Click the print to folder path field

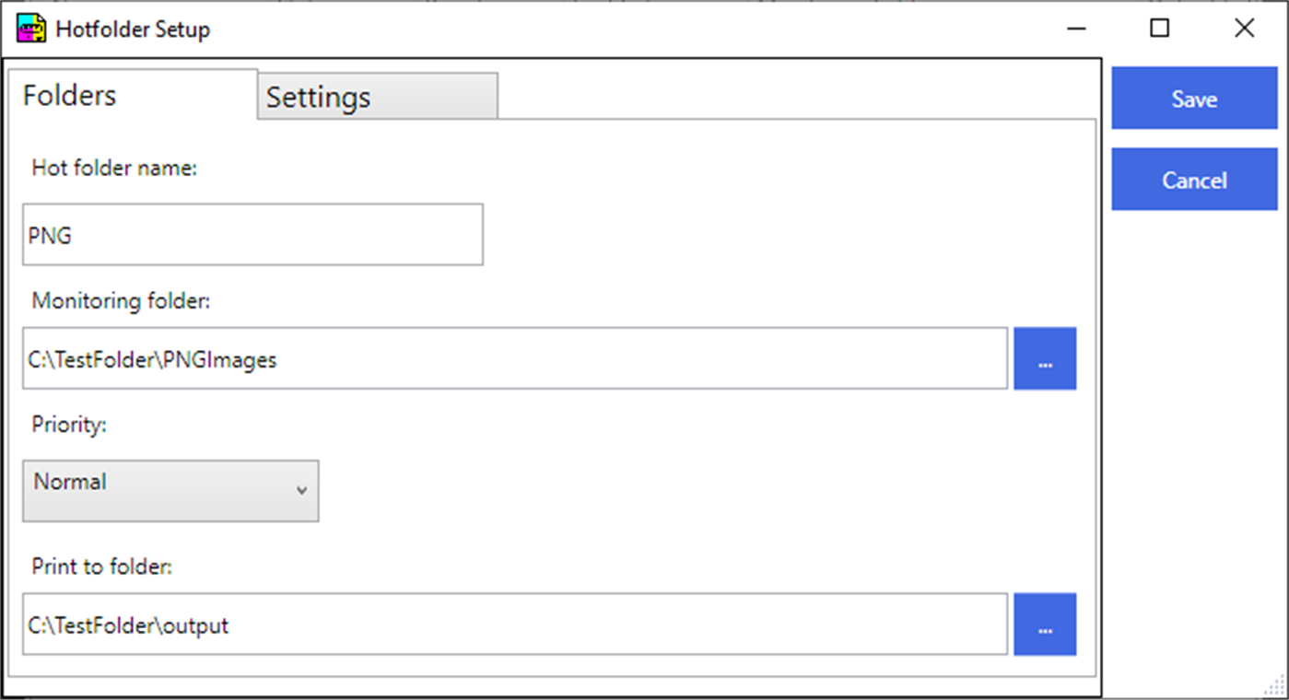(514, 624)
